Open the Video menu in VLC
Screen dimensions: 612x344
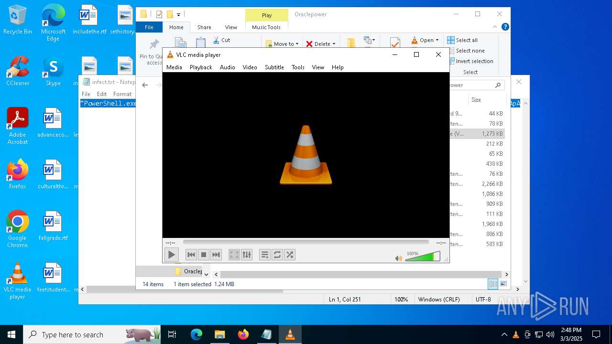(250, 67)
